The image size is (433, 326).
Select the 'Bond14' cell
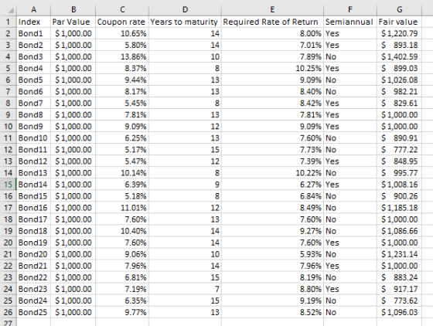coord(34,184)
